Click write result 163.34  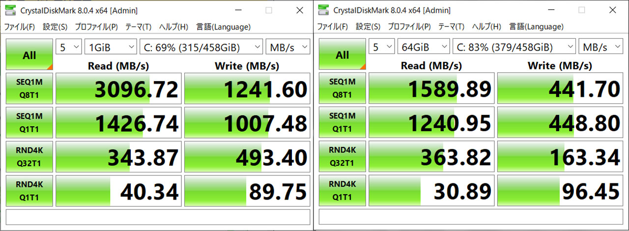[560, 157]
